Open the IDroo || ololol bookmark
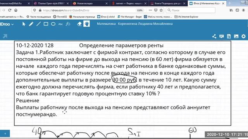The width and height of the screenshot is (248, 139). click(x=106, y=17)
